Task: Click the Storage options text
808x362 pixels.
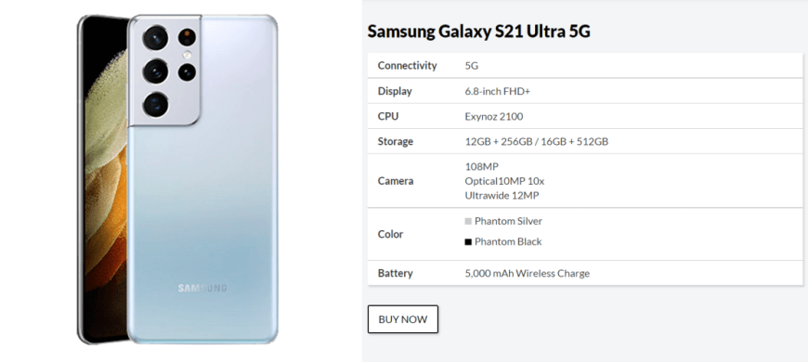Action: pos(537,141)
